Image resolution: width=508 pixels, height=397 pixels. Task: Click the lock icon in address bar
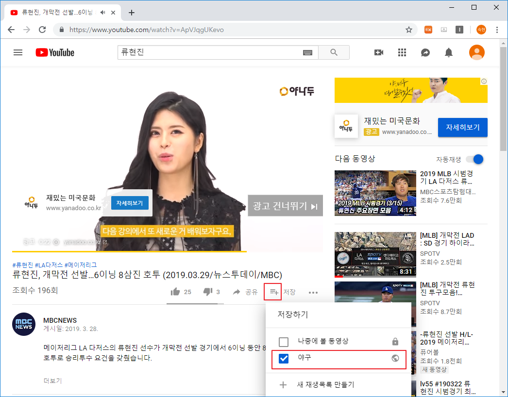(x=62, y=30)
